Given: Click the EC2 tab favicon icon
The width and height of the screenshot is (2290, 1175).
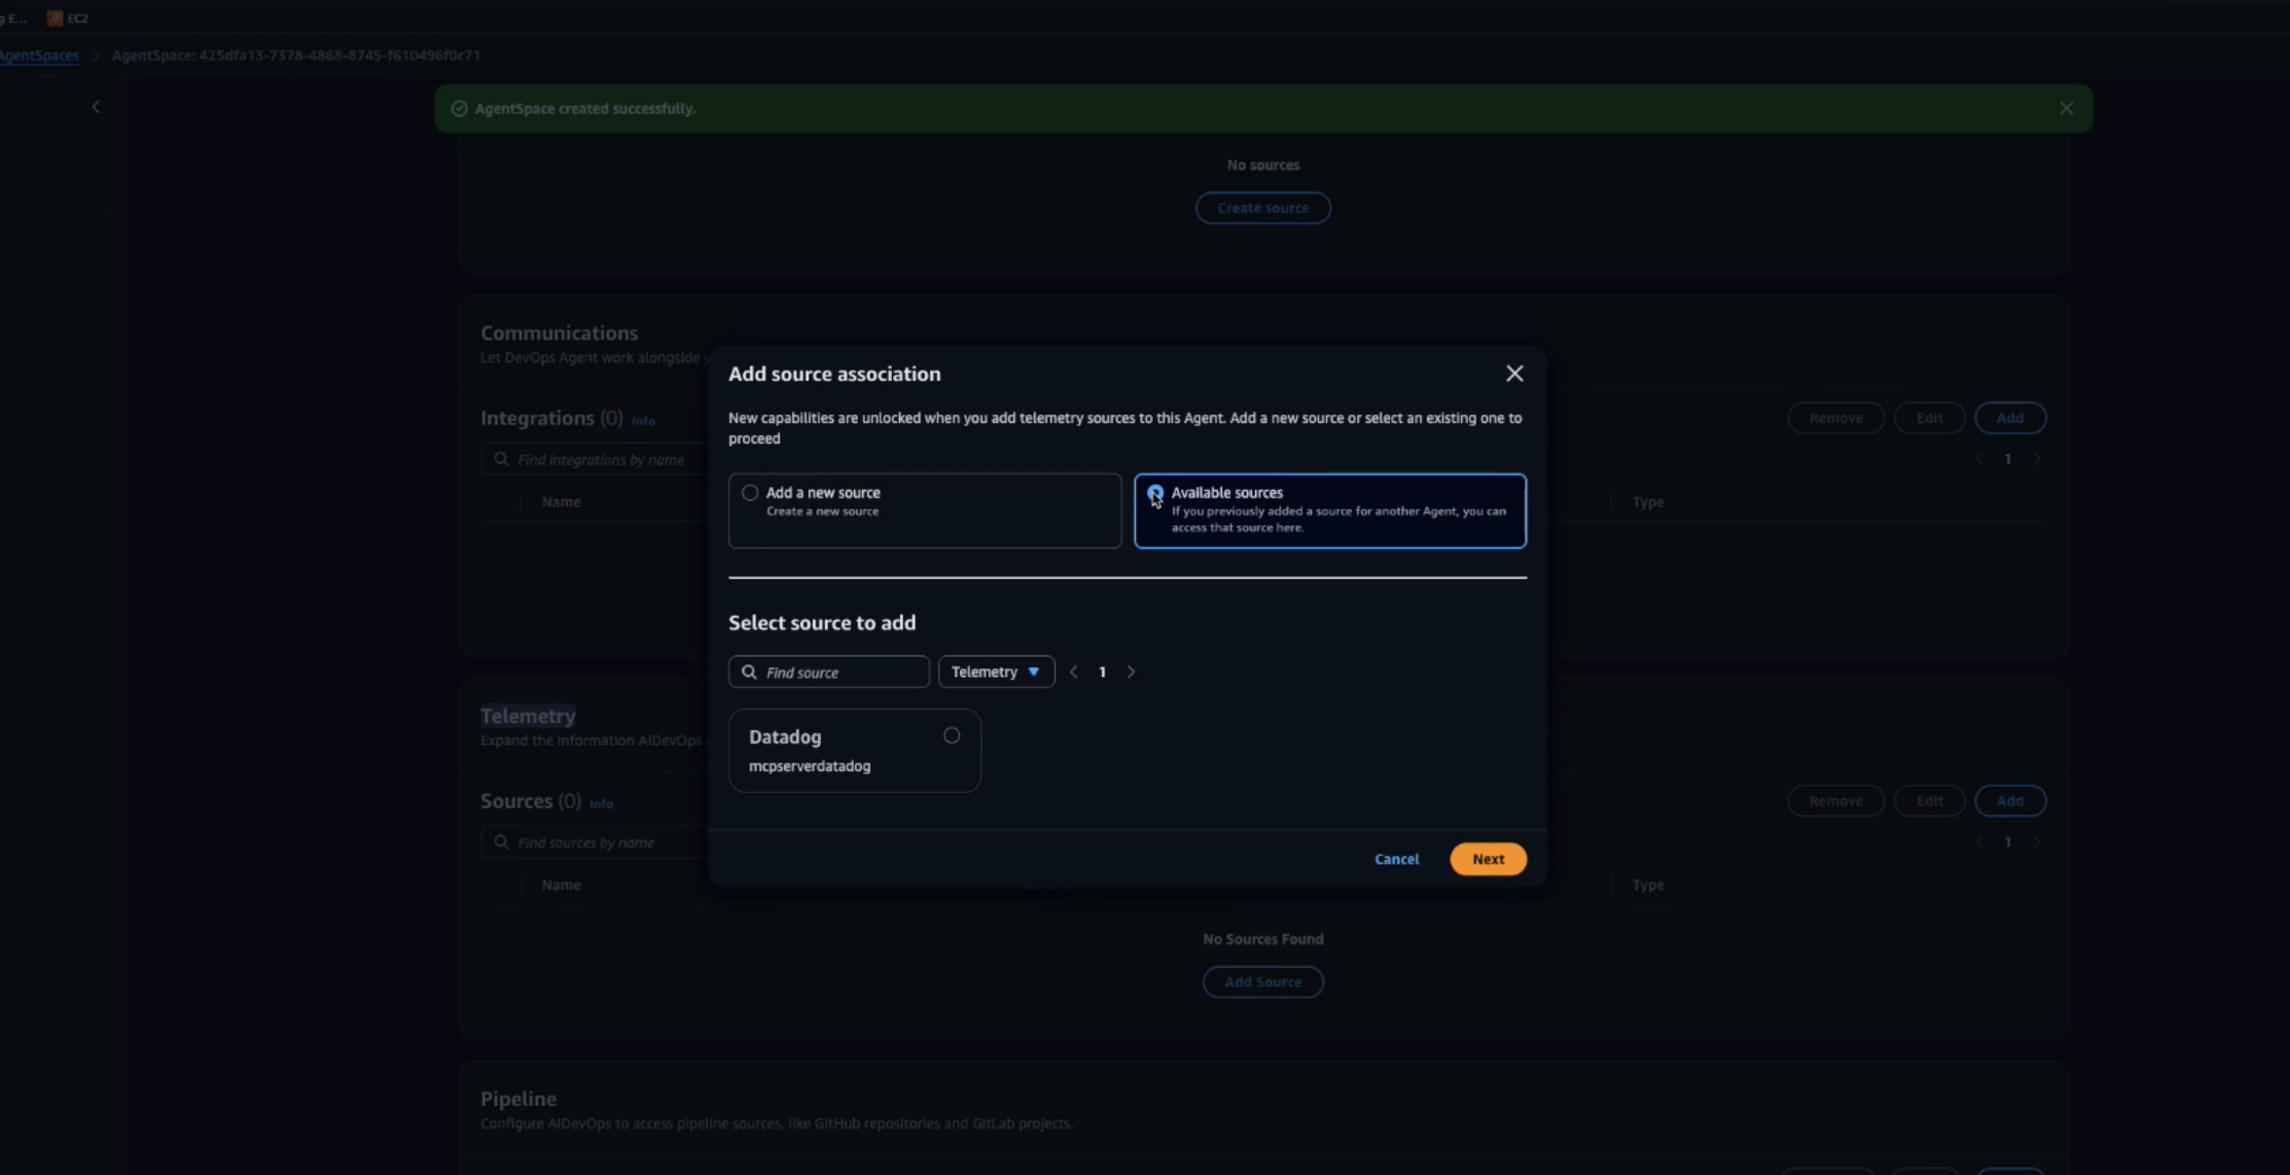Looking at the screenshot, I should 53,17.
